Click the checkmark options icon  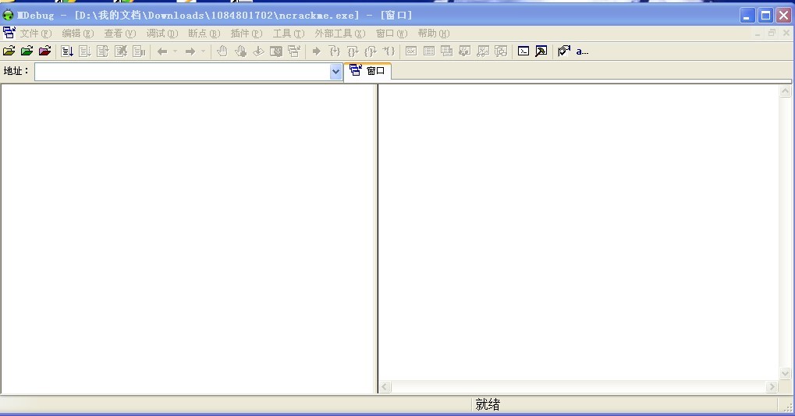(564, 52)
